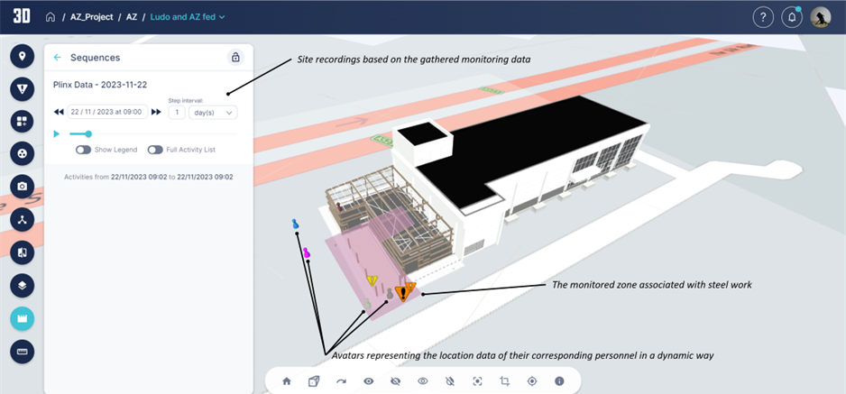Open the layers stack sidebar icon
Viewport: 846px width, 394px height.
[23, 285]
